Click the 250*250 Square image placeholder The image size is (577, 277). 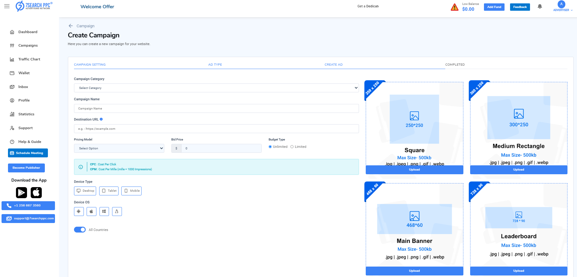coord(414,119)
